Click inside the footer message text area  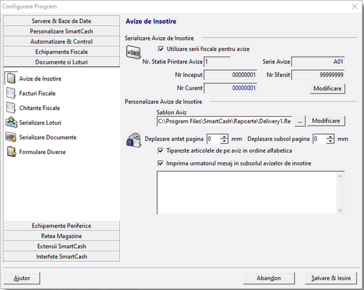247,193
